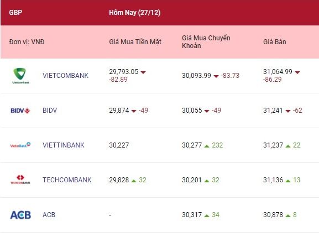Viewport: 319px width, 237px height.
Task: Click BIDV selling price 31,241
Action: point(273,110)
